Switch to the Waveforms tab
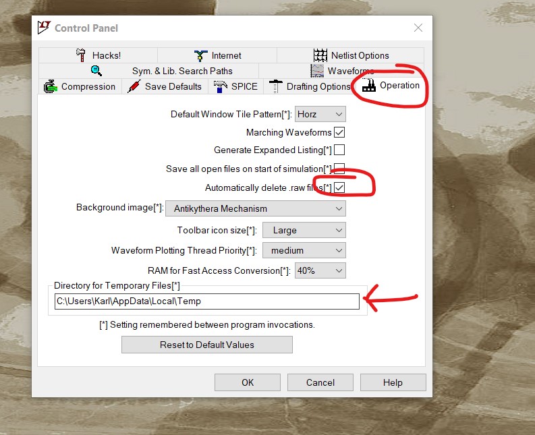 tap(341, 71)
